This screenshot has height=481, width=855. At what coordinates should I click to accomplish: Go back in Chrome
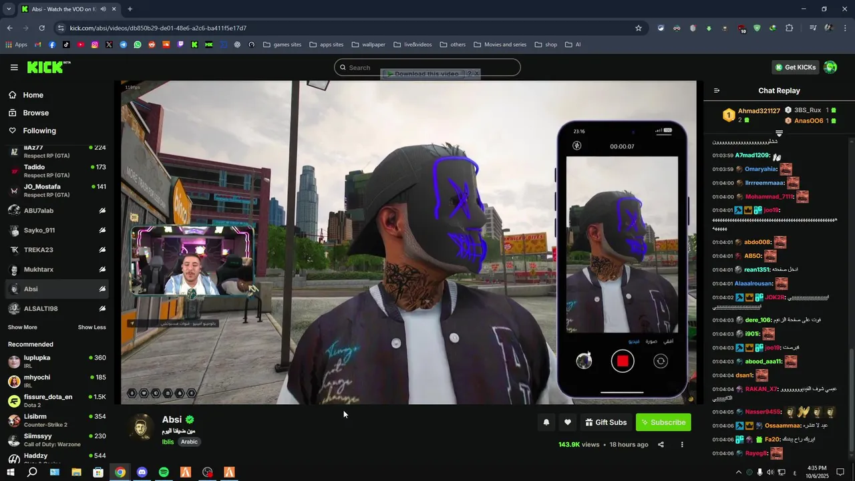pyautogui.click(x=9, y=28)
